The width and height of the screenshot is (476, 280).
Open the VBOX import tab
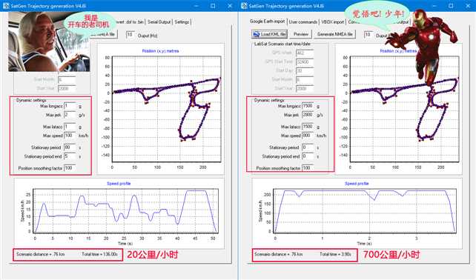(x=333, y=21)
